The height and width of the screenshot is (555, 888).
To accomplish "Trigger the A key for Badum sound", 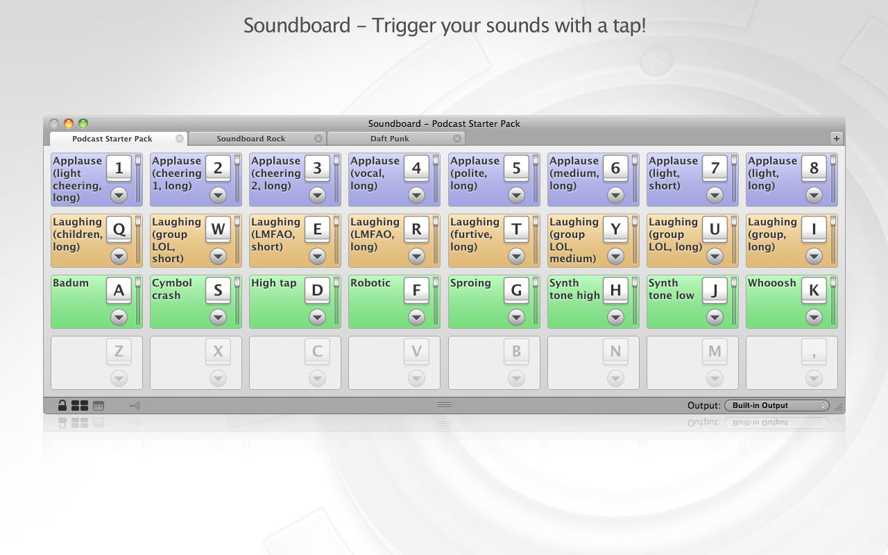I will 119,291.
